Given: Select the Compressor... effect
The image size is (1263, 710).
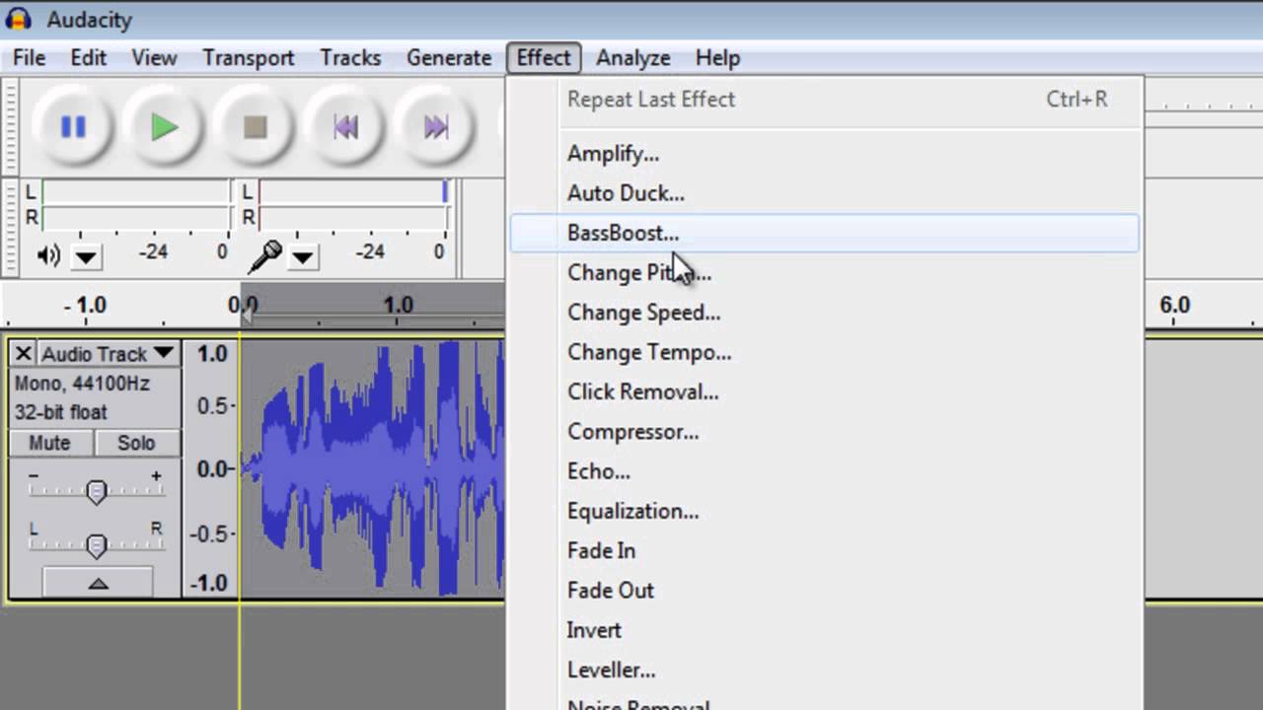Looking at the screenshot, I should pyautogui.click(x=825, y=432).
